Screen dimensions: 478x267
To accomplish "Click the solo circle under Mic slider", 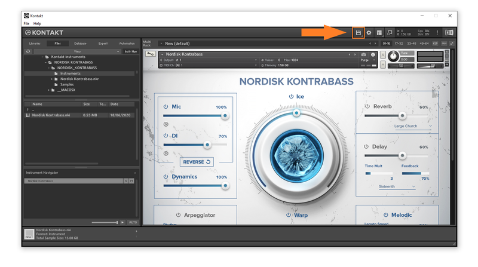I will point(166,124).
